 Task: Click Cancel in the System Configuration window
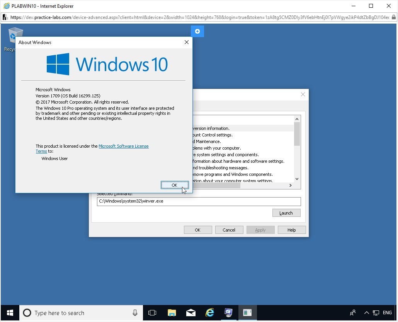click(229, 230)
